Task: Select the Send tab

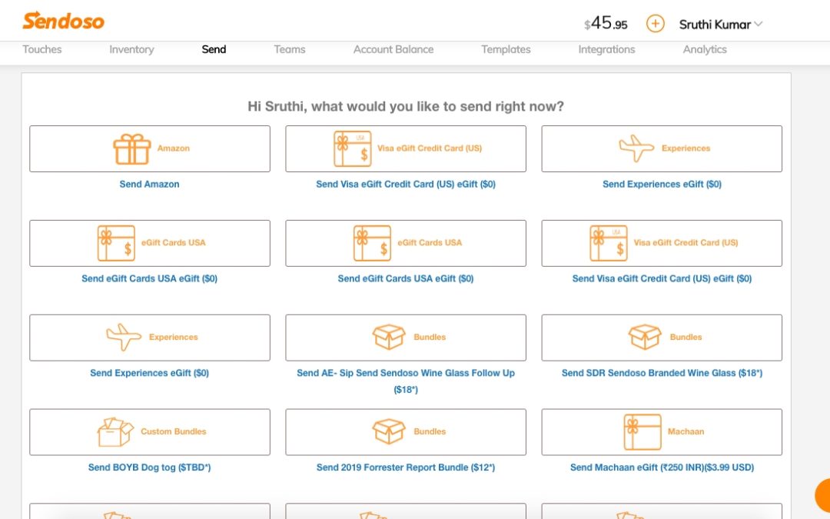Action: (x=214, y=49)
